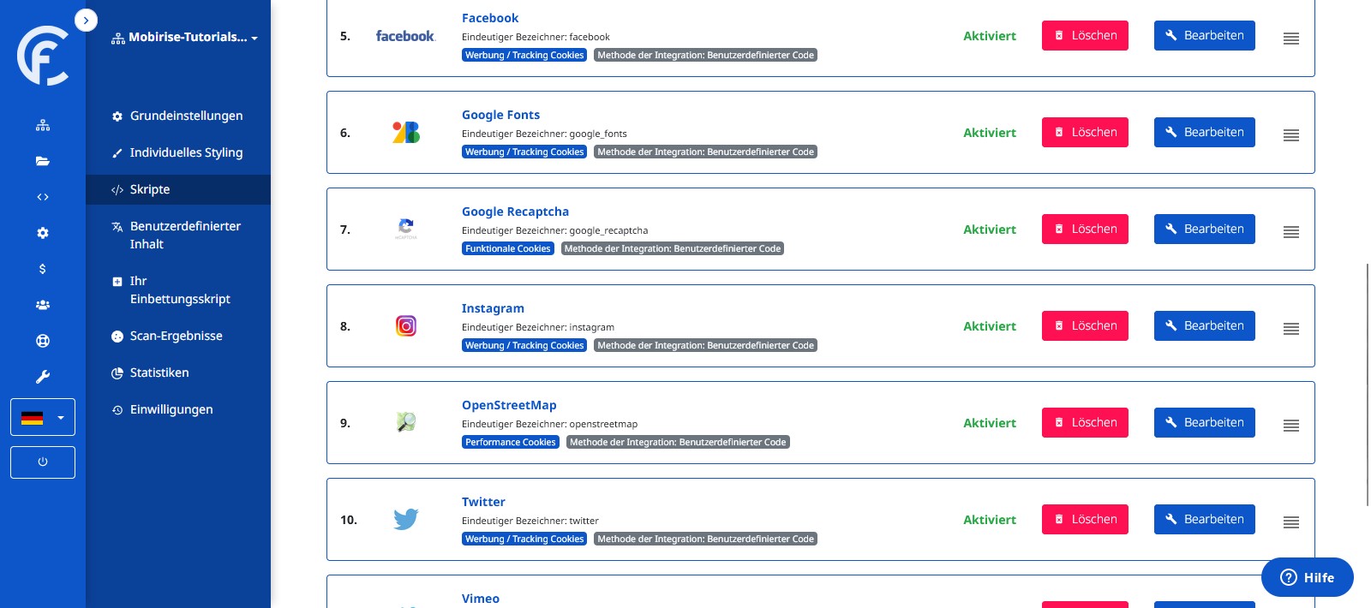
Task: Edit the Instagram script entry
Action: click(1204, 326)
